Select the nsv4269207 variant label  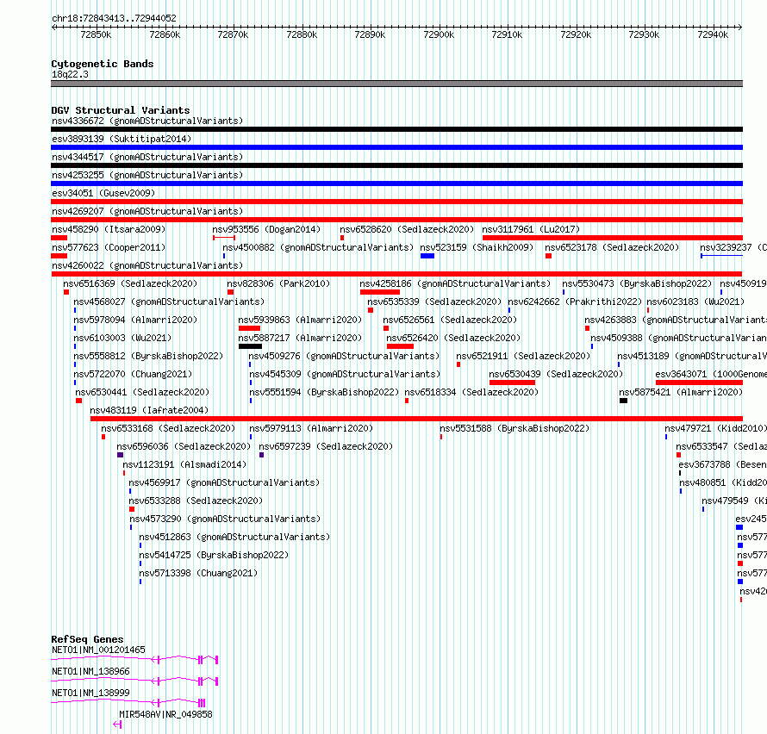tap(147, 211)
